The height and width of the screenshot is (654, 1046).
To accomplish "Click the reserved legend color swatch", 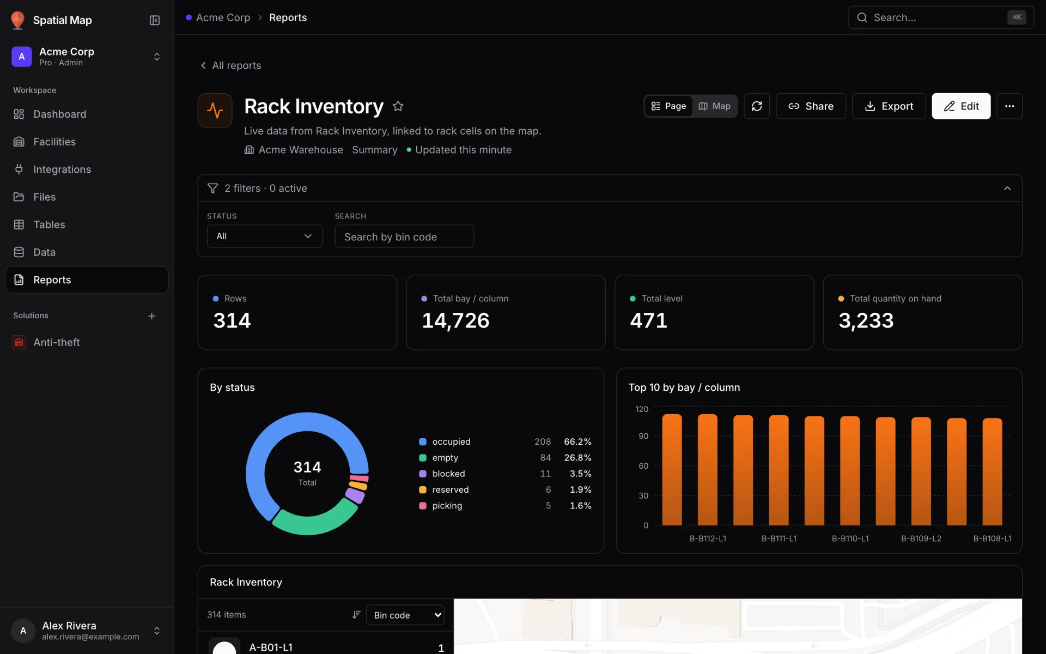I will [x=423, y=490].
